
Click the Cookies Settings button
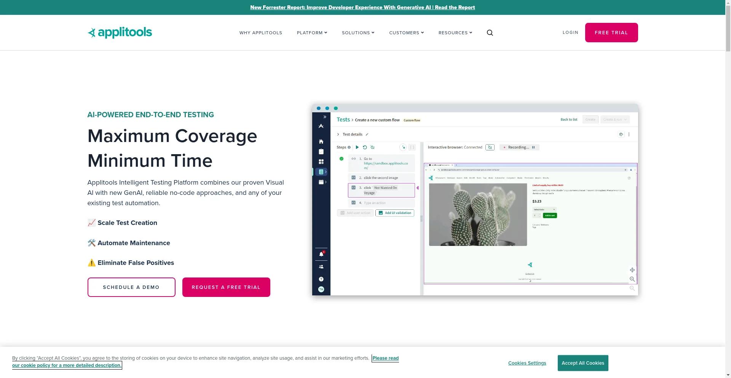527,363
